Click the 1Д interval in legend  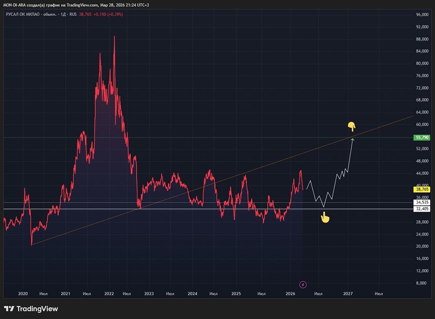point(63,14)
